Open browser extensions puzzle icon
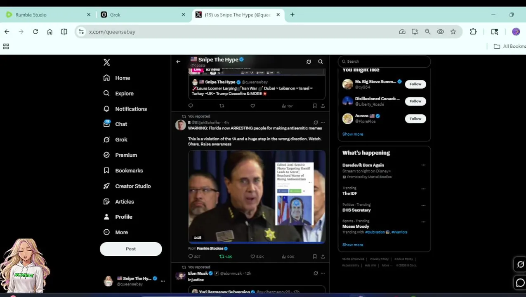Image resolution: width=526 pixels, height=297 pixels. point(473,32)
